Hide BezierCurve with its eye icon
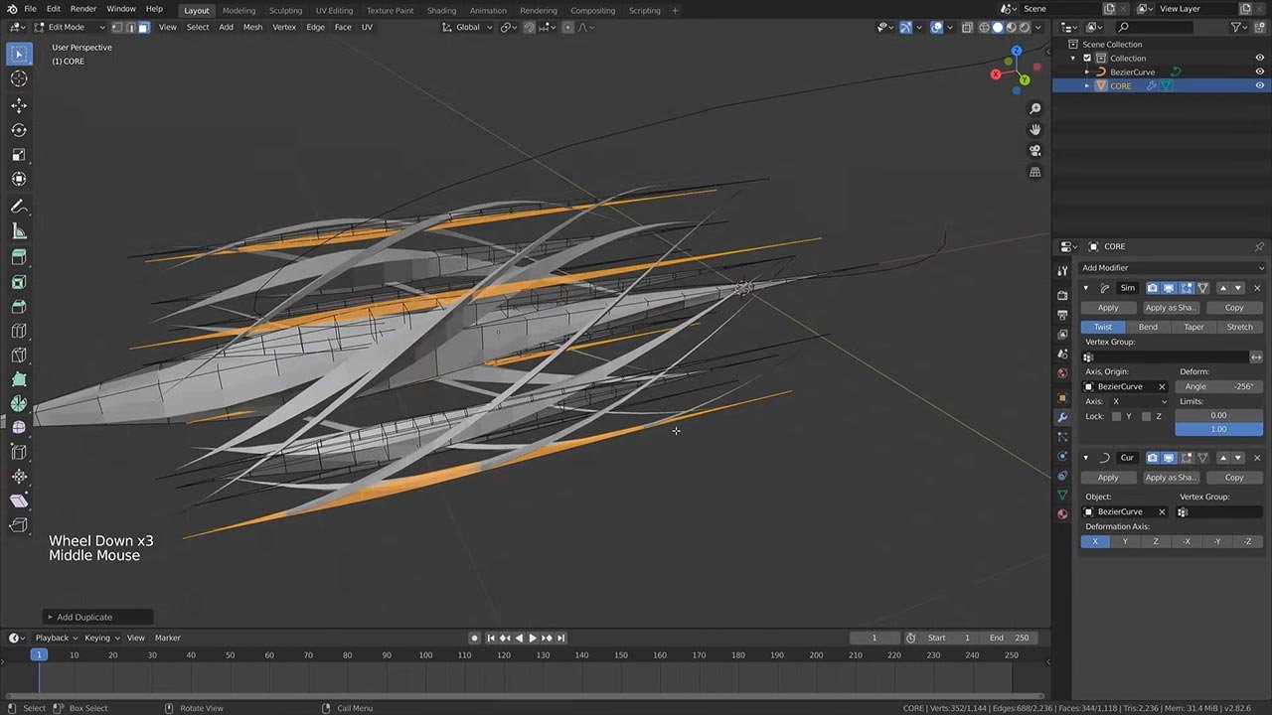Screen dimensions: 1272x715 coord(1259,72)
